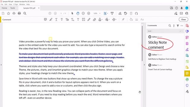Close the Sample PDF.pdf tab
The height and width of the screenshot is (107, 190).
tap(39, 8)
